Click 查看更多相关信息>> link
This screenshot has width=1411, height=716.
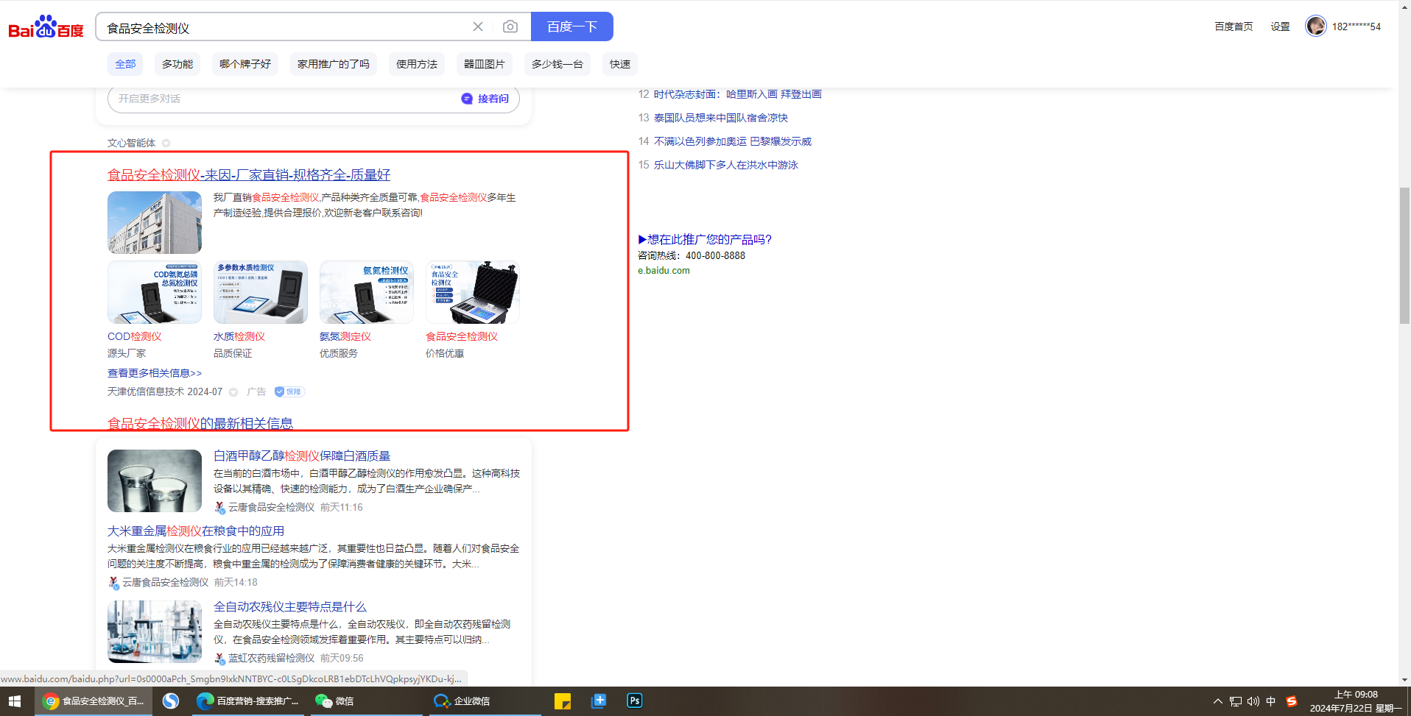155,373
